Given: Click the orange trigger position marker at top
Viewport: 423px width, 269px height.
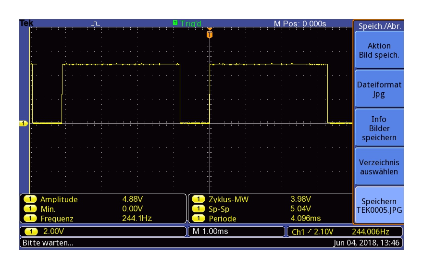Looking at the screenshot, I should (209, 35).
